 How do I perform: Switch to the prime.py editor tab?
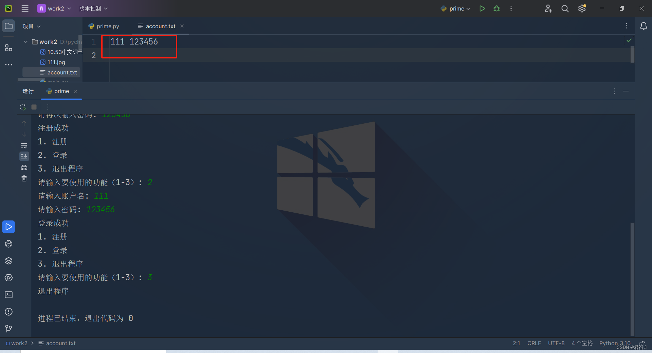[x=104, y=26]
